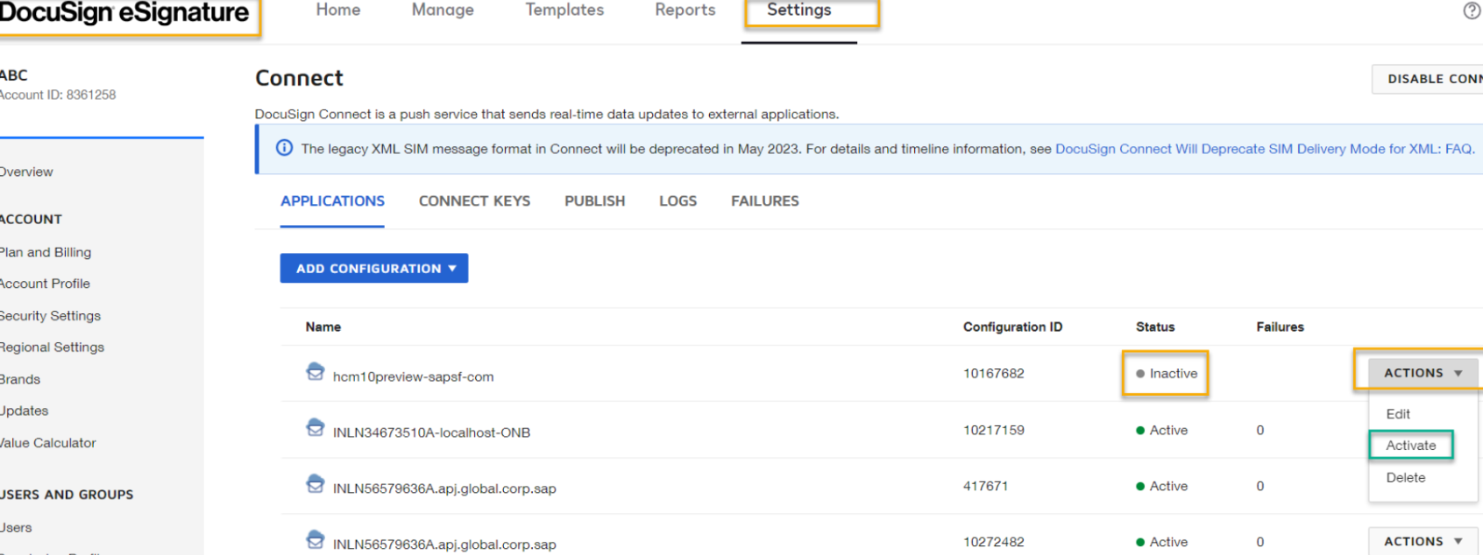The width and height of the screenshot is (1483, 555).
Task: Open the help question mark icon
Action: (x=1472, y=11)
